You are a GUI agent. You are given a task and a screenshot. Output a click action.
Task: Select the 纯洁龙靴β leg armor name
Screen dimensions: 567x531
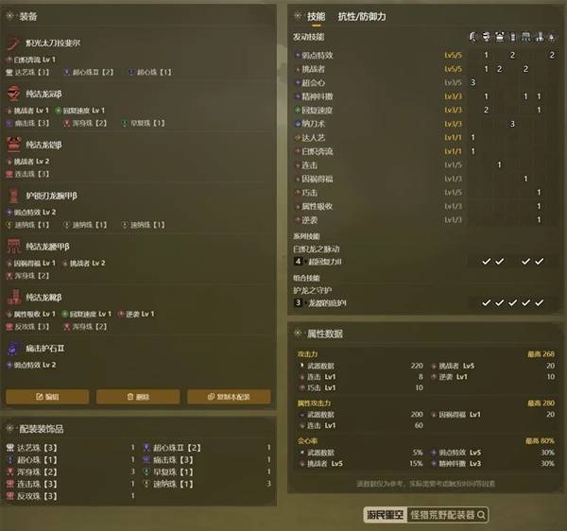(43, 298)
